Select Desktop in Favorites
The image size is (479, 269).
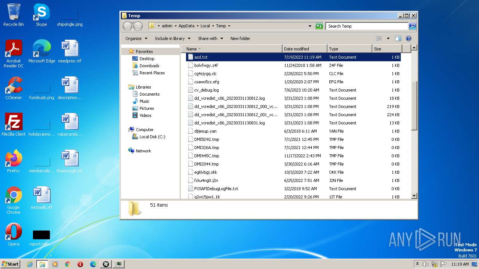pyautogui.click(x=147, y=59)
